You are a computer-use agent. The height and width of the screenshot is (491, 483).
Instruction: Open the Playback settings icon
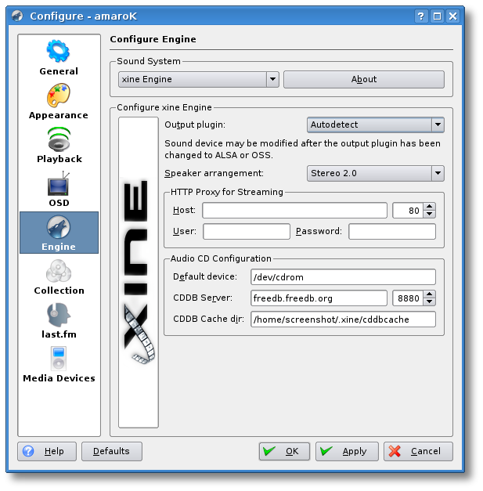pos(59,139)
